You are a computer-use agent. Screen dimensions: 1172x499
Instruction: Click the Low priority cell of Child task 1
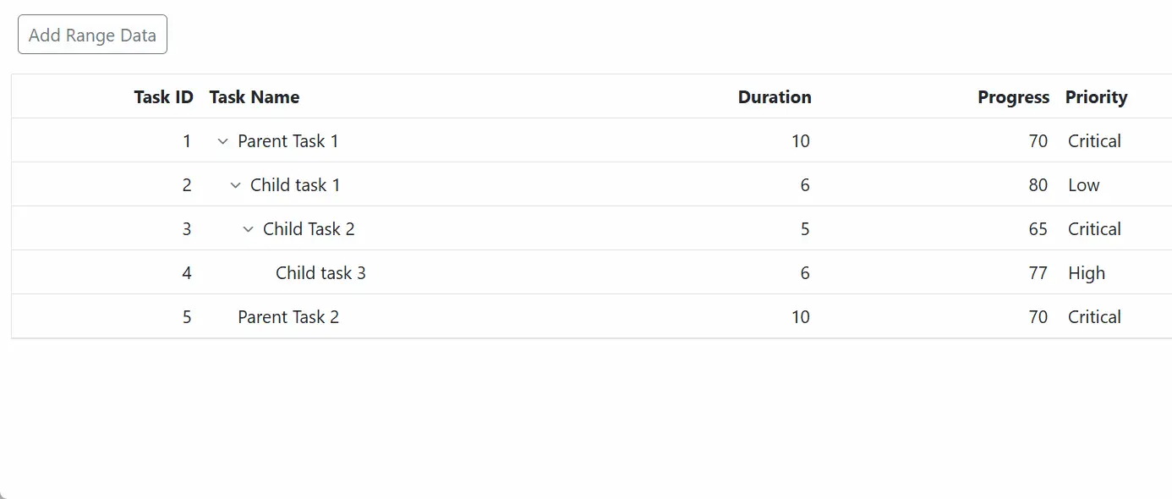coord(1084,185)
